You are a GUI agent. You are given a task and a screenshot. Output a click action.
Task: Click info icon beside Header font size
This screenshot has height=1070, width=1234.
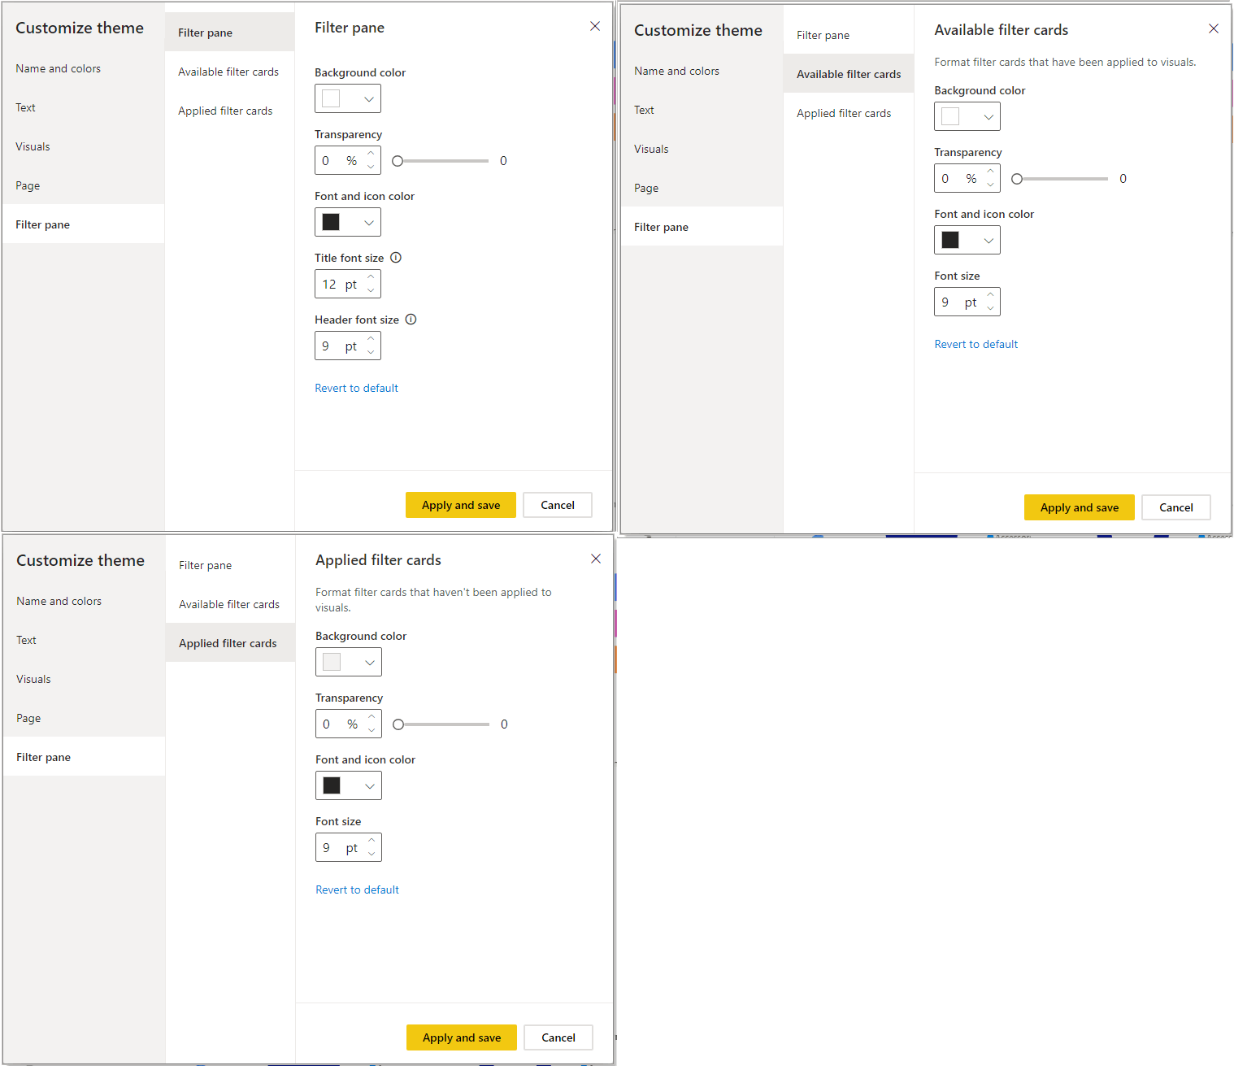click(411, 320)
